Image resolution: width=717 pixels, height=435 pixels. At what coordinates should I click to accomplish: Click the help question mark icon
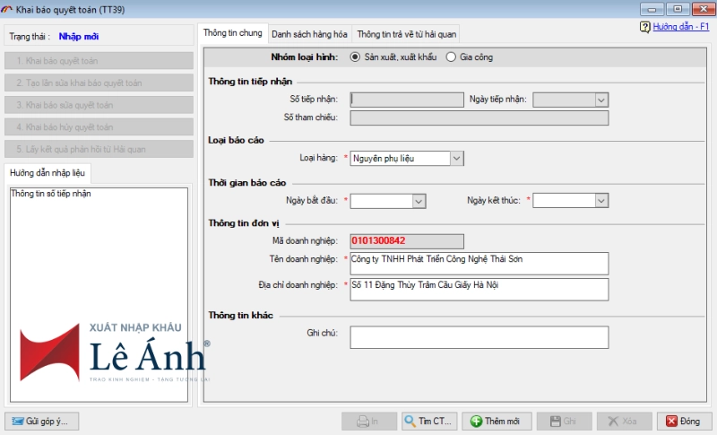(644, 28)
